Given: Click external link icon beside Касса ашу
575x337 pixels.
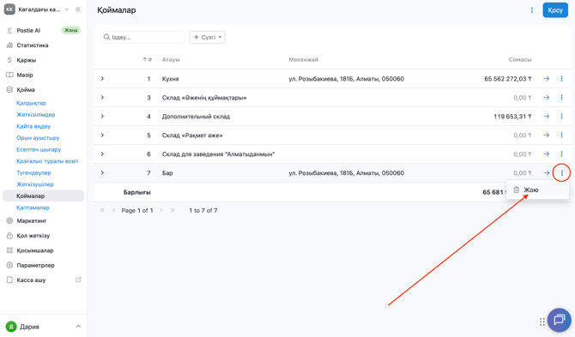Looking at the screenshot, I should [78, 280].
